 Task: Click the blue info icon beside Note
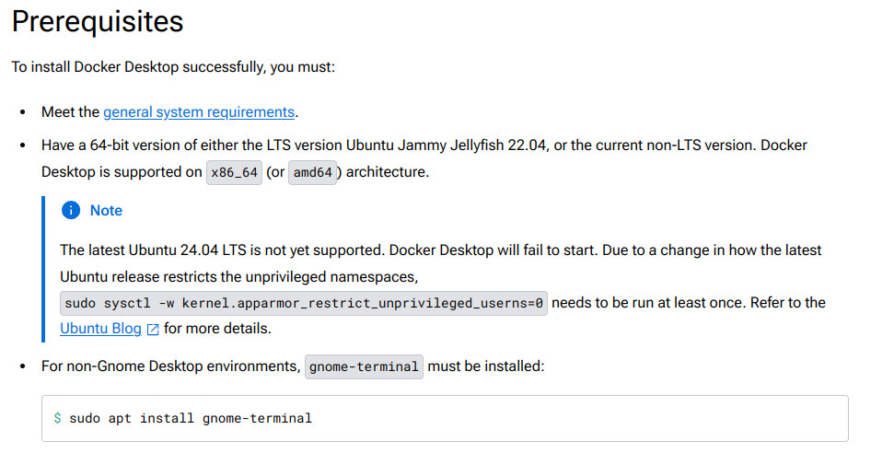tap(70, 211)
